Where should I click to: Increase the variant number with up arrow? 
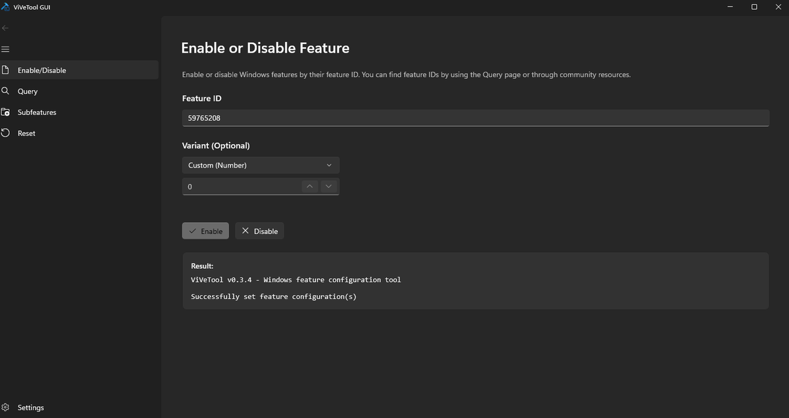click(x=310, y=187)
